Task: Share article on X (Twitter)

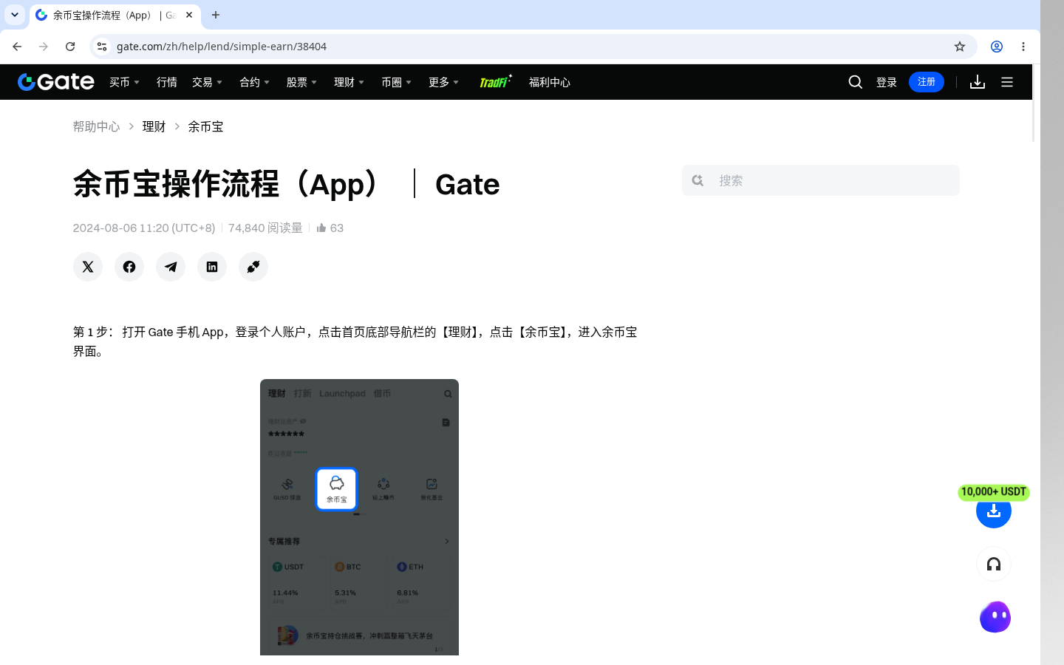Action: coord(88,267)
